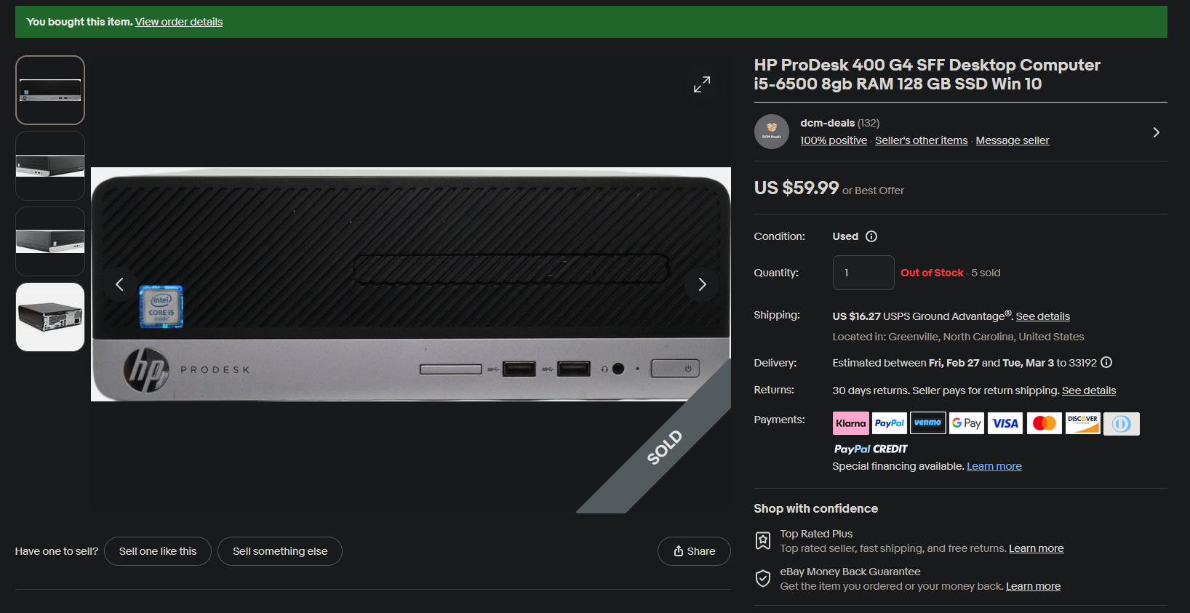
Task: Click the Quantity input field
Action: pos(863,273)
